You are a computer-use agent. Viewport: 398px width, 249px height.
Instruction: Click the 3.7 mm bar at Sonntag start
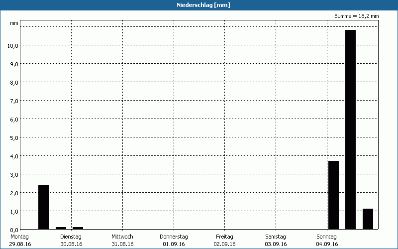click(x=333, y=195)
